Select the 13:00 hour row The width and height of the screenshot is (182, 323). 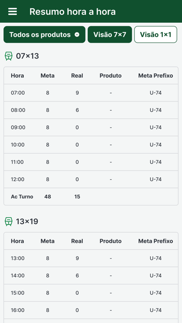91,258
